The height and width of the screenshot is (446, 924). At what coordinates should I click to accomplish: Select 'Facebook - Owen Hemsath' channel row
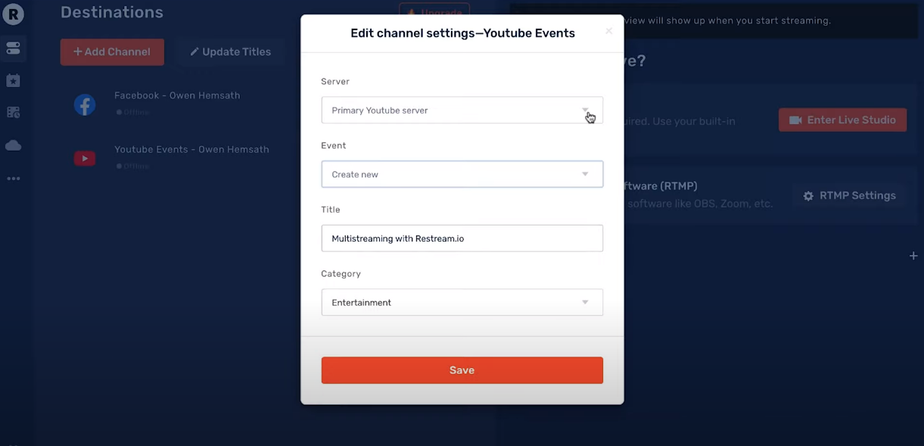[178, 104]
